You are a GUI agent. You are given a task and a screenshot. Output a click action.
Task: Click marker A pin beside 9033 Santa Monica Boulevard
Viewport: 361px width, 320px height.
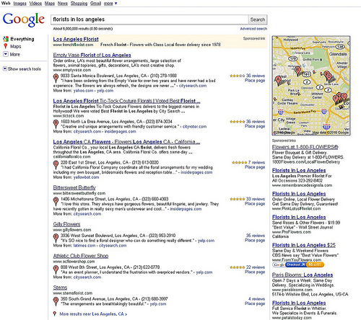(56, 79)
